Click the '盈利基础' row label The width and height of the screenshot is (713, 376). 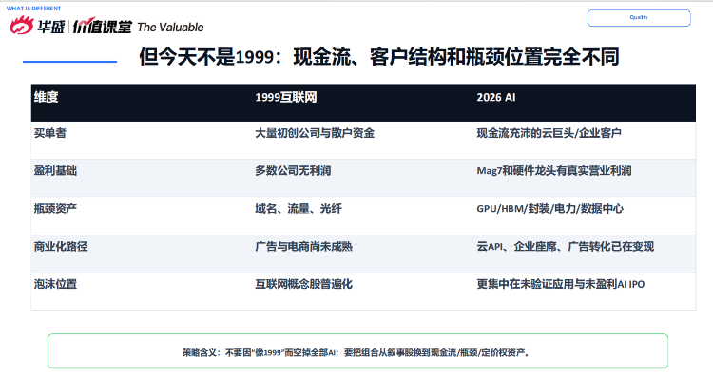(55, 171)
